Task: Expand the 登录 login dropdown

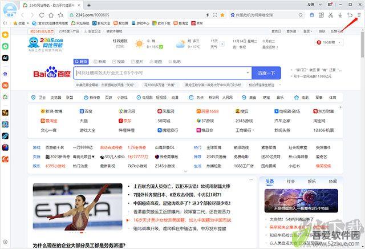Action: (x=311, y=31)
